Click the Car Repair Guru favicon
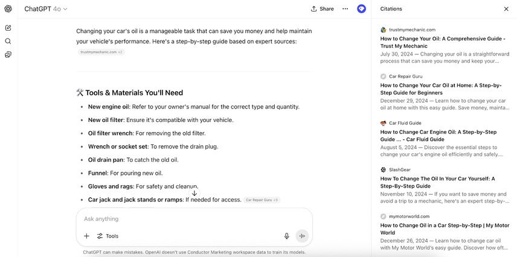Image resolution: width=517 pixels, height=257 pixels. 383,77
